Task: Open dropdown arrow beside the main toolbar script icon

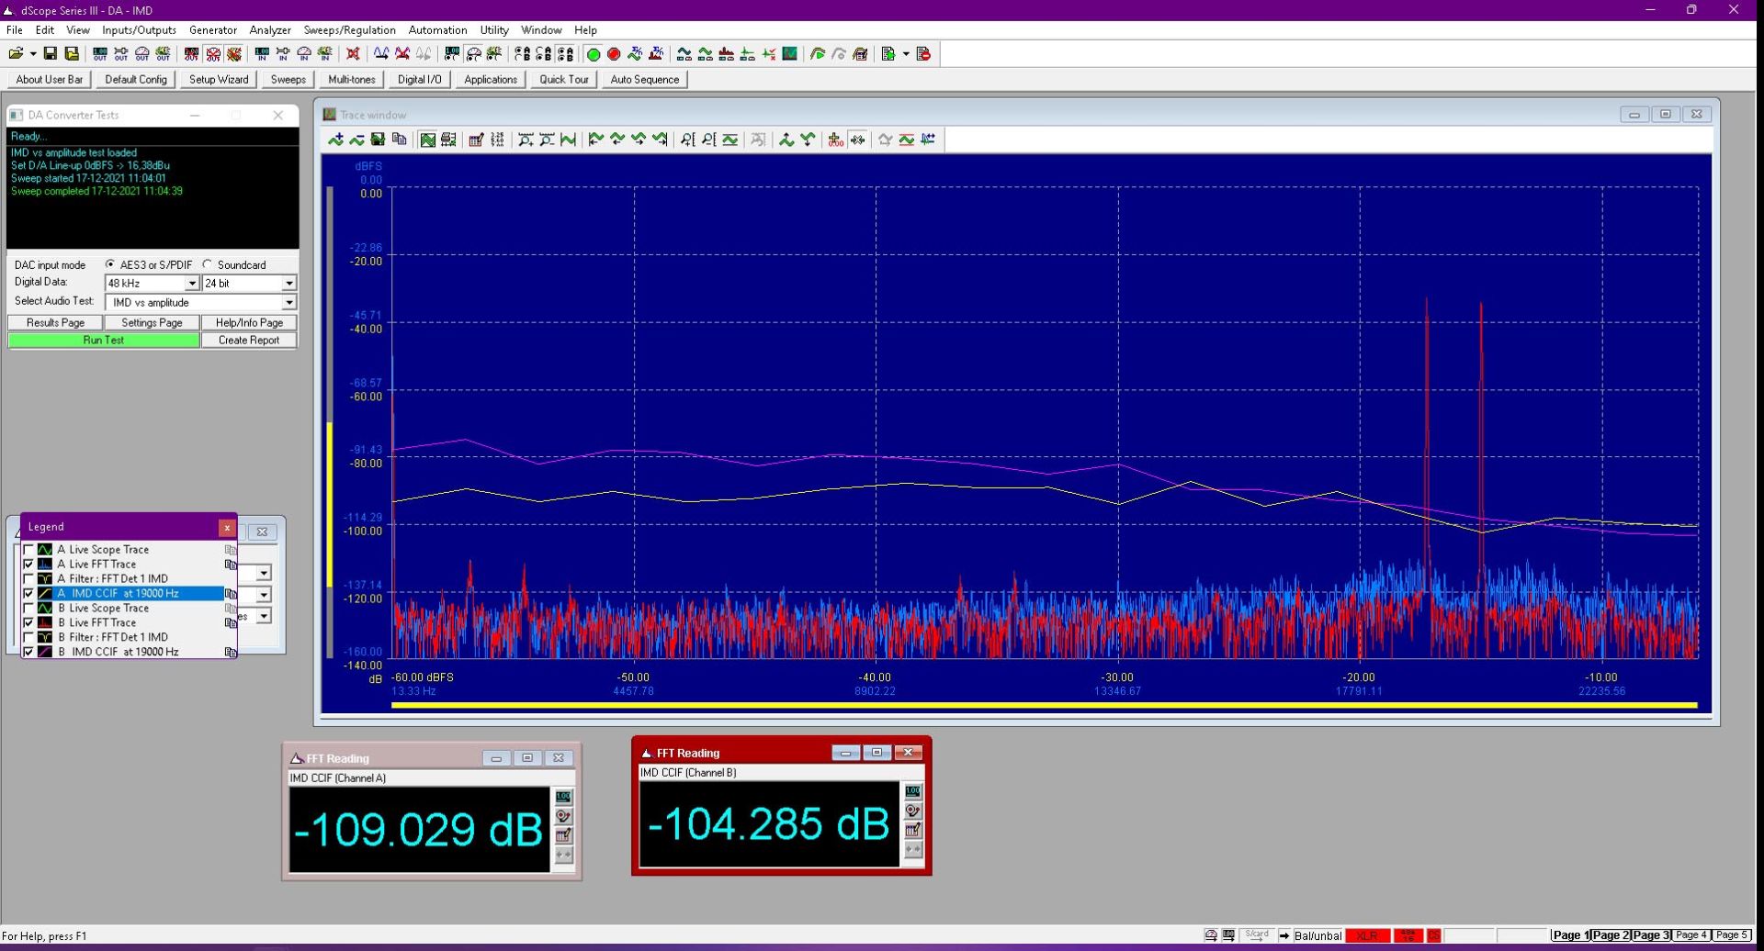Action: click(906, 54)
